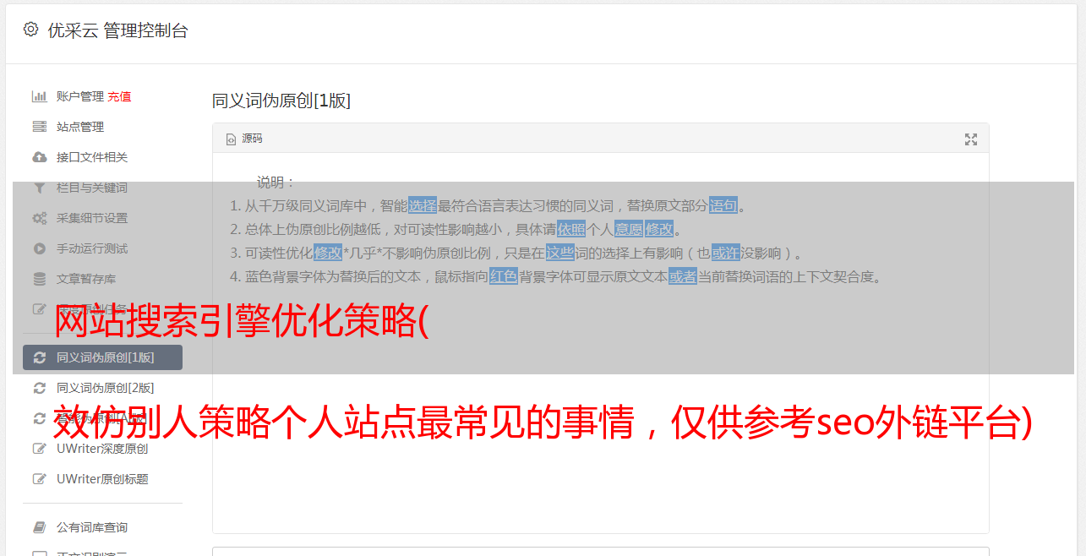Click the server icon beside 站点管理
The image size is (1086, 556).
pos(39,127)
